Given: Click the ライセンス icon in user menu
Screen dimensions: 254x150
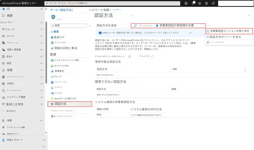Looking at the screenshot, I should [52, 88].
